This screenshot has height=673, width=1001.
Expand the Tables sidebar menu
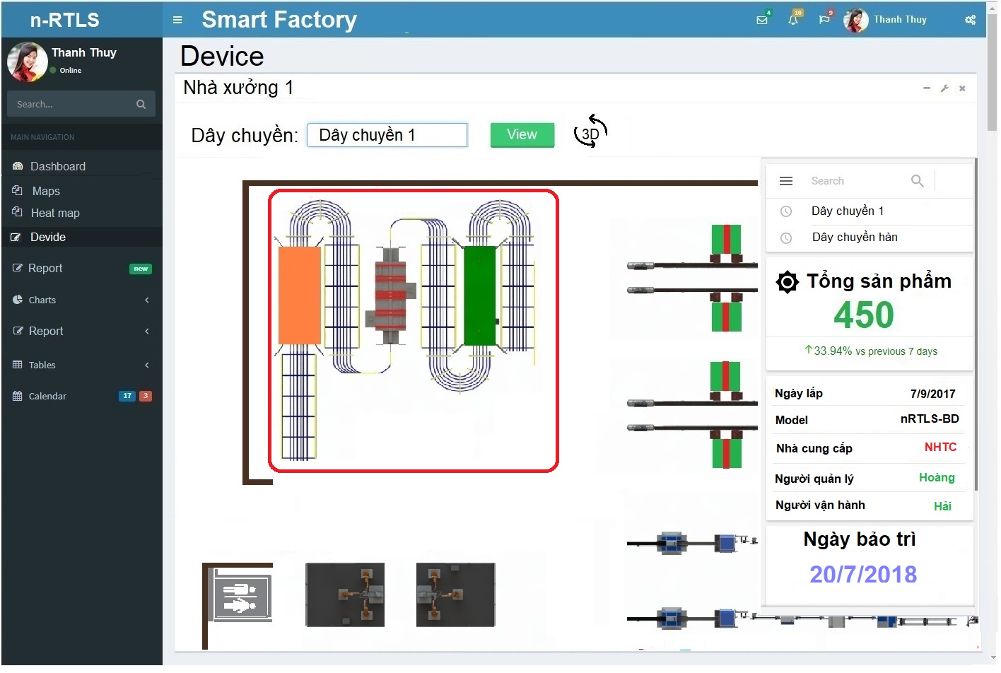(81, 365)
